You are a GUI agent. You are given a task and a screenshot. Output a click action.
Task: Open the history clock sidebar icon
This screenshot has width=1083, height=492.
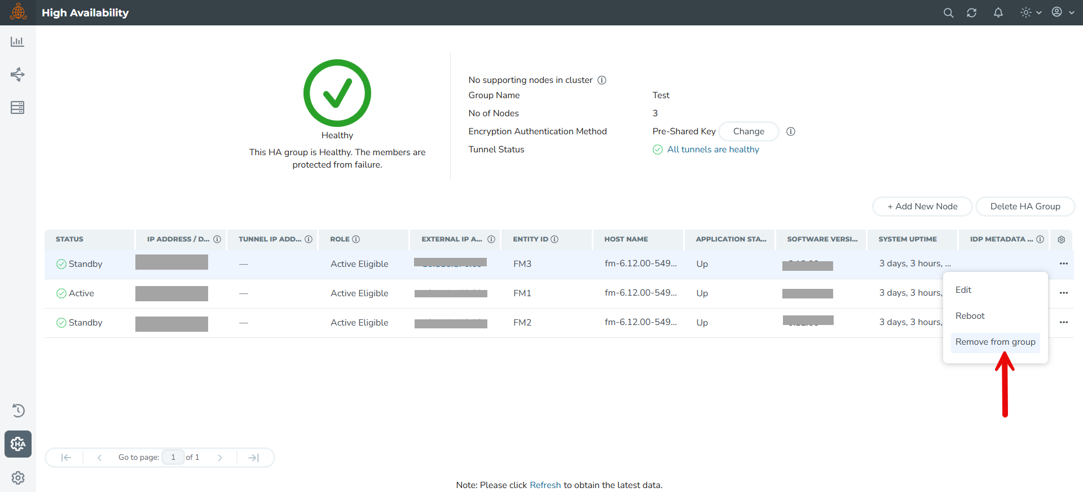(x=18, y=411)
